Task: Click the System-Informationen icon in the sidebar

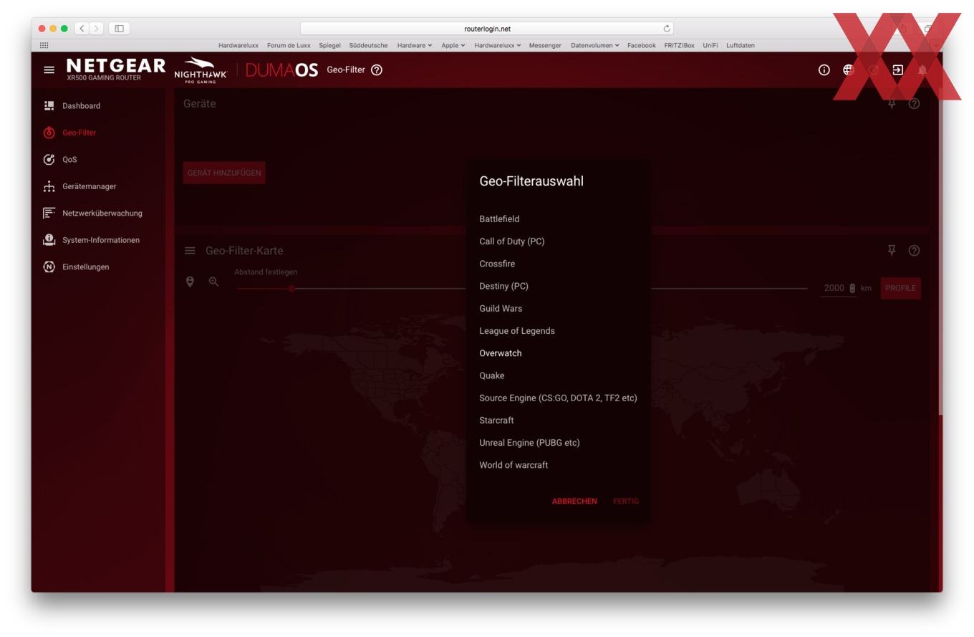Action: [x=49, y=240]
